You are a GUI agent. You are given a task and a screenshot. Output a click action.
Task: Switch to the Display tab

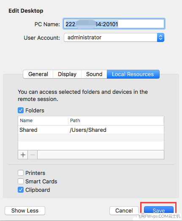point(67,74)
